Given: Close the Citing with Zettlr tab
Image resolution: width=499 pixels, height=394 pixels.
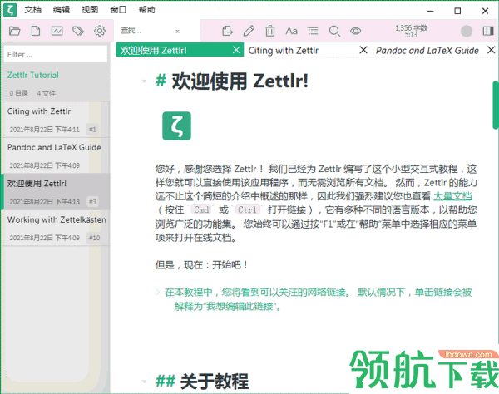Looking at the screenshot, I should 363,50.
